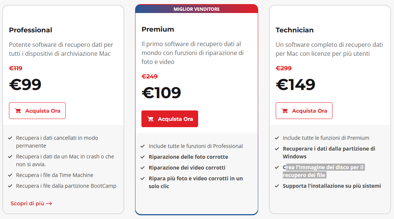
Task: Click cart icon in Professional Acquista Ora button
Action: click(x=18, y=111)
